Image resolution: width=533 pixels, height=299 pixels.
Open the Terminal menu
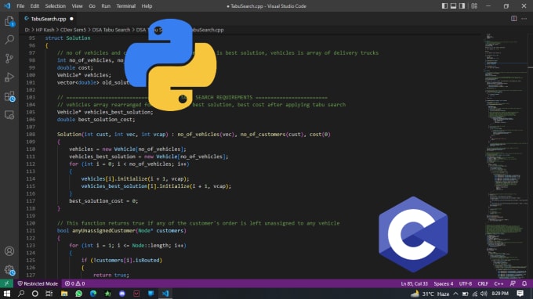[x=125, y=6]
